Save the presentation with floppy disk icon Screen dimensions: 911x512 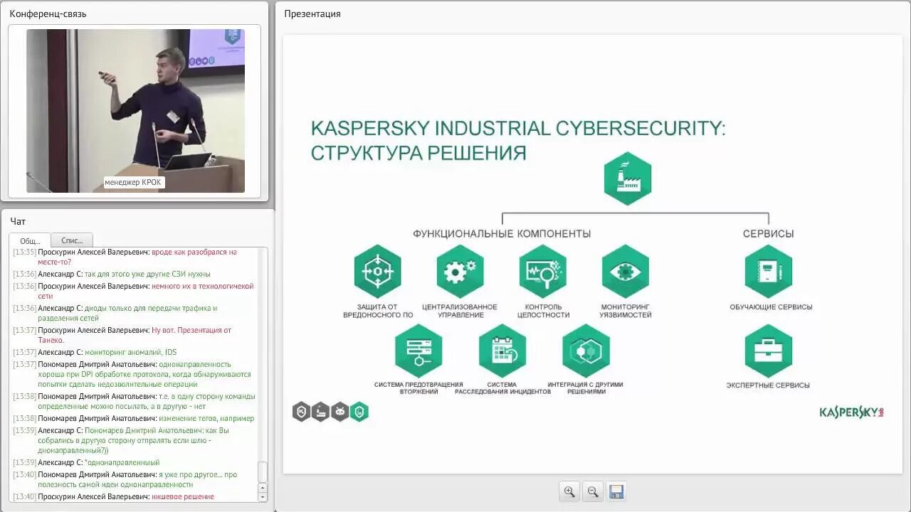point(616,491)
